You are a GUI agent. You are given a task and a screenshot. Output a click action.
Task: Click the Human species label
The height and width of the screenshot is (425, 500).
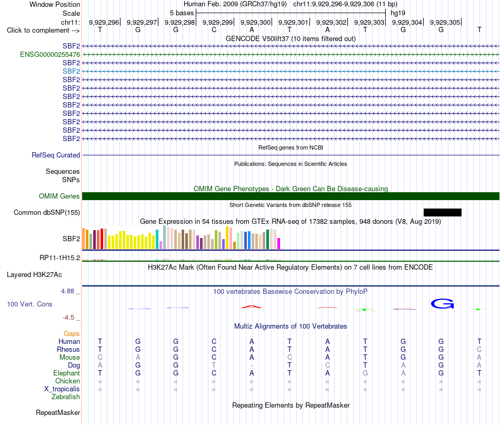point(69,341)
